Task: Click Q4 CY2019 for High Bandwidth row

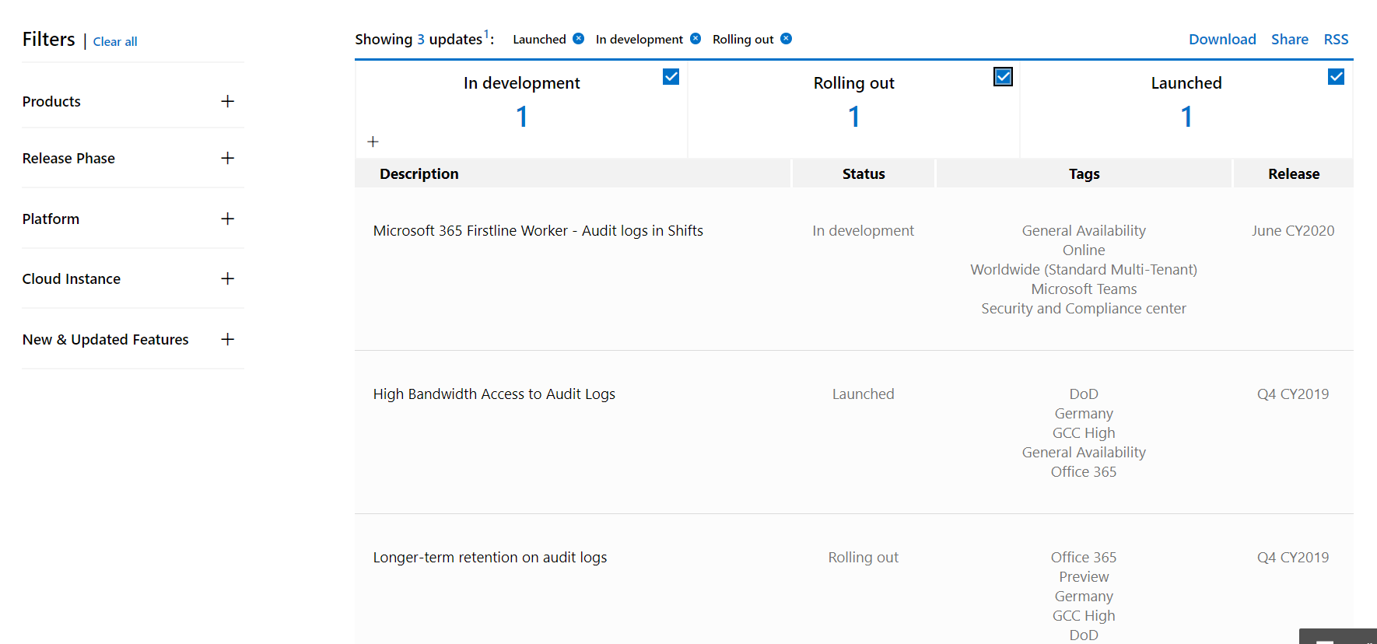Action: point(1293,394)
